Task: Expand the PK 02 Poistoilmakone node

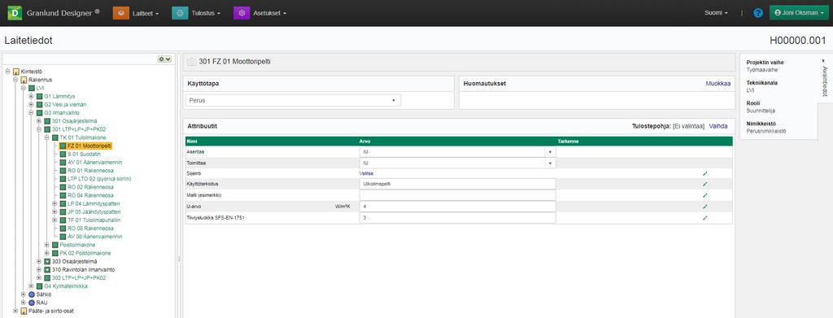Action: click(46, 253)
